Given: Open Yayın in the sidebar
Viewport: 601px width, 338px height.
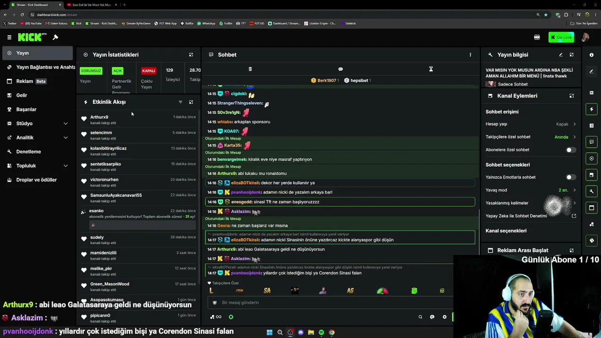Looking at the screenshot, I should 37,53.
